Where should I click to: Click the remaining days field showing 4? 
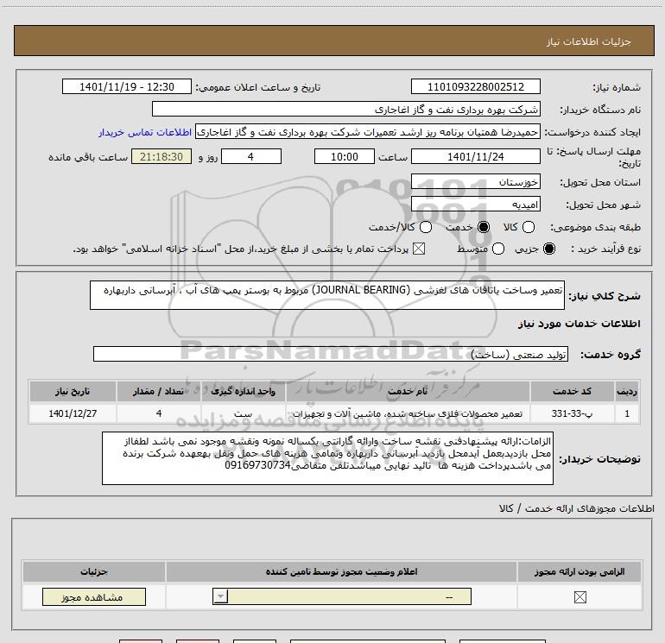point(251,156)
